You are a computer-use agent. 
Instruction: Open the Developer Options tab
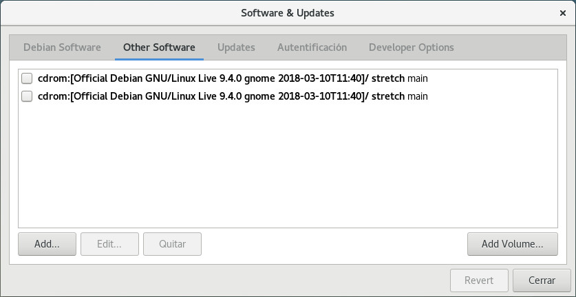point(411,47)
